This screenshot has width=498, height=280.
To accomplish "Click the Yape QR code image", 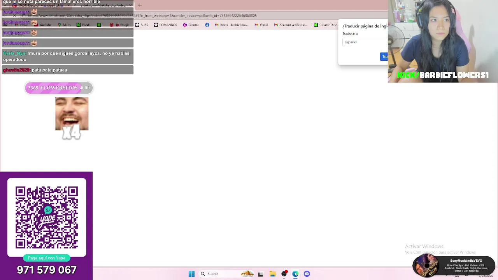I will (47, 217).
